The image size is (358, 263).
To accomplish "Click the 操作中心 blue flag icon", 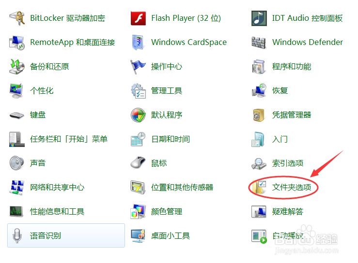I will point(138,67).
